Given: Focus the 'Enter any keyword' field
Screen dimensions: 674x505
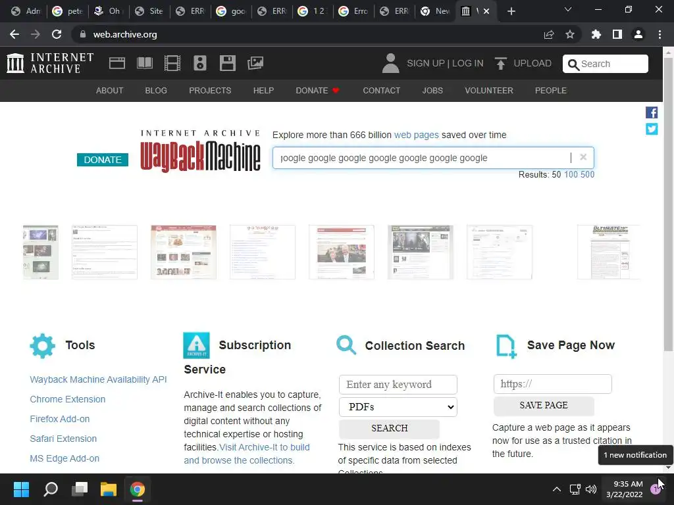Looking at the screenshot, I should point(398,384).
